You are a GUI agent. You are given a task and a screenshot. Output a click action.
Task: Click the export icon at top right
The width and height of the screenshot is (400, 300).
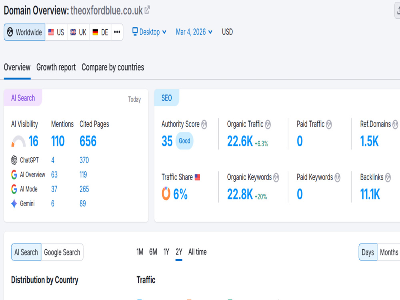pyautogui.click(x=398, y=11)
